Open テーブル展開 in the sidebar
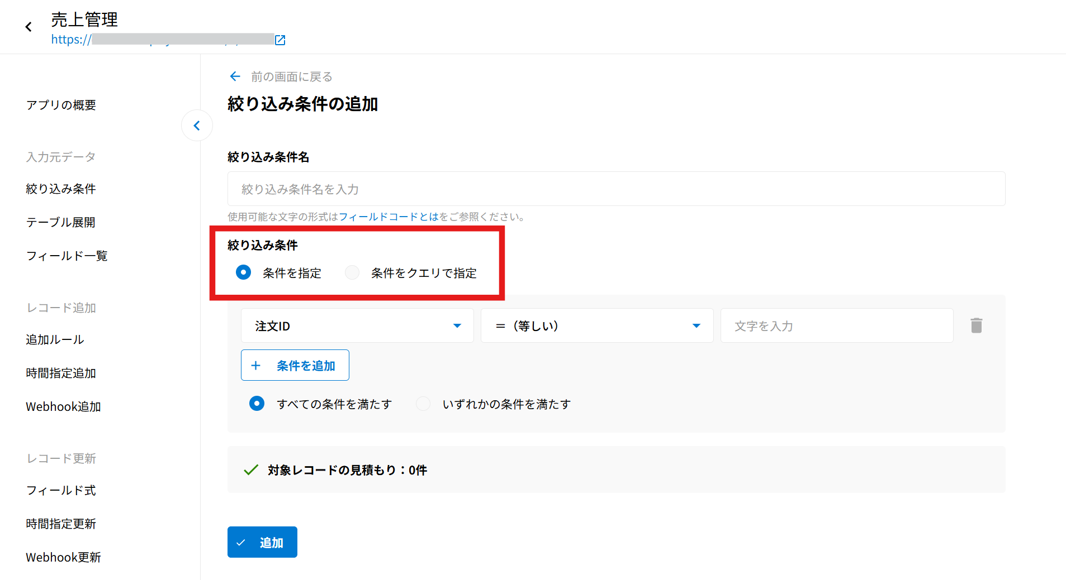 point(60,222)
